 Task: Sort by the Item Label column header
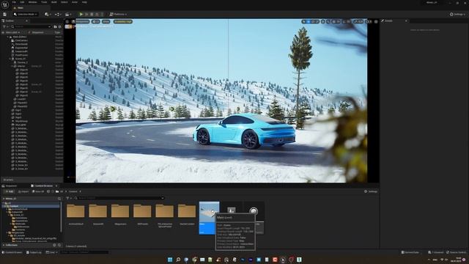pos(12,32)
